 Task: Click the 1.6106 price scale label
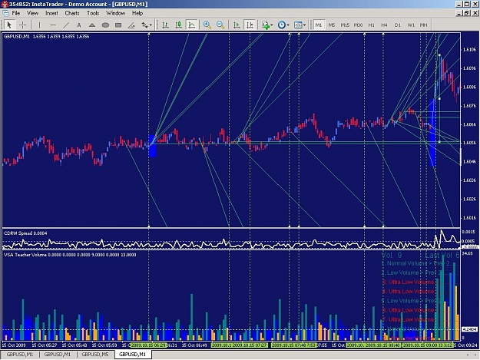point(469,50)
